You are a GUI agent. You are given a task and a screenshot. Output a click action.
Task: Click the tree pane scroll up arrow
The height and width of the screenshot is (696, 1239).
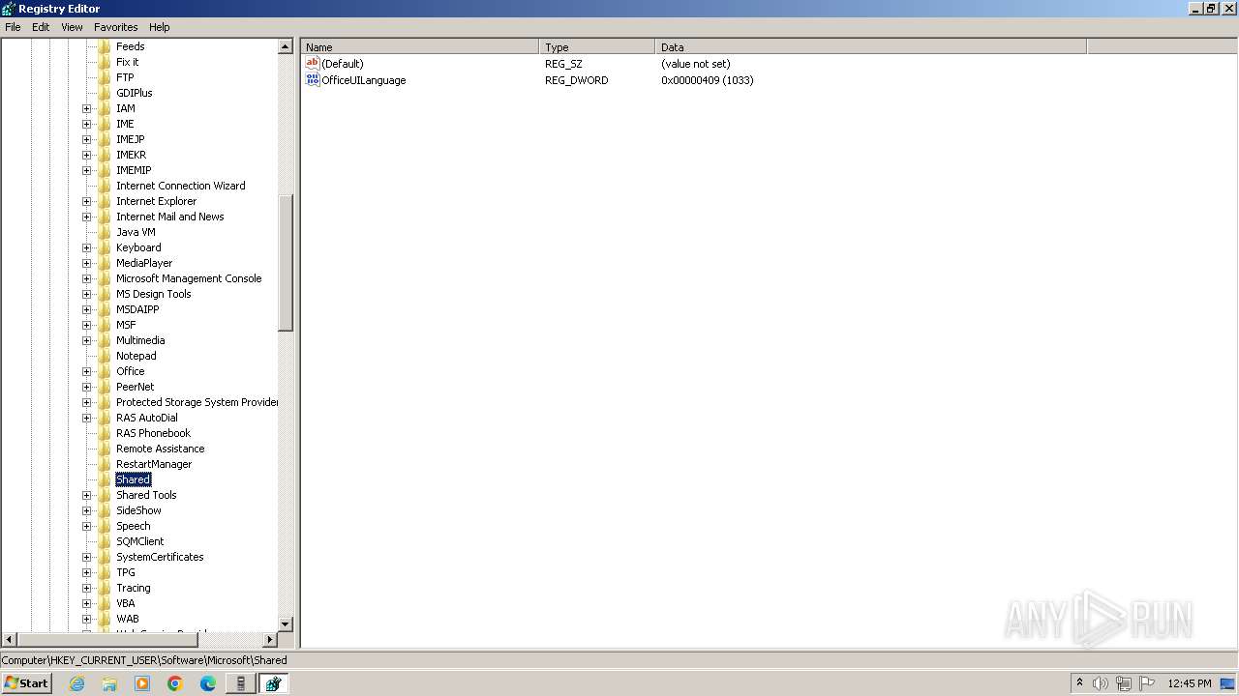(x=286, y=46)
